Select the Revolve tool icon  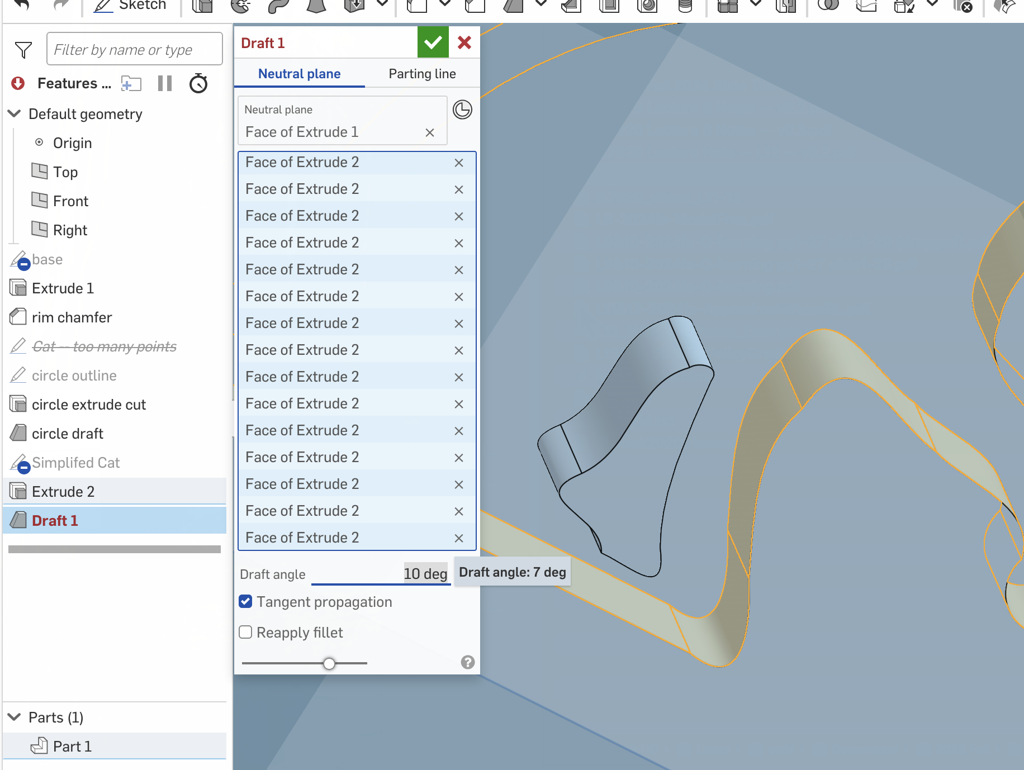[241, 6]
